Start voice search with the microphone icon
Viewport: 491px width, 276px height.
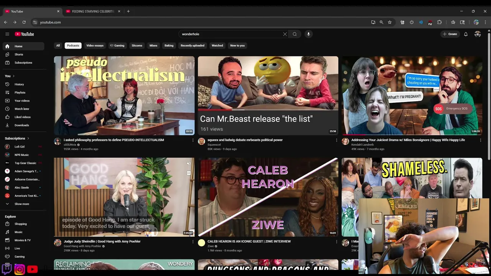[x=308, y=34]
